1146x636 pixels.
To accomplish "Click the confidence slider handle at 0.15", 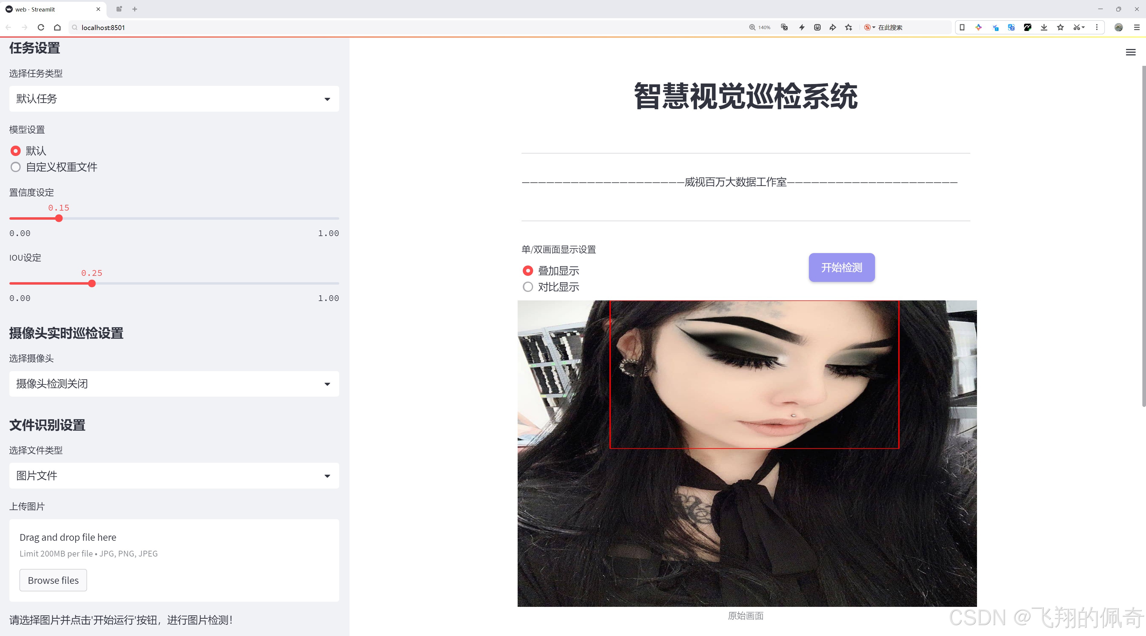I will click(59, 218).
